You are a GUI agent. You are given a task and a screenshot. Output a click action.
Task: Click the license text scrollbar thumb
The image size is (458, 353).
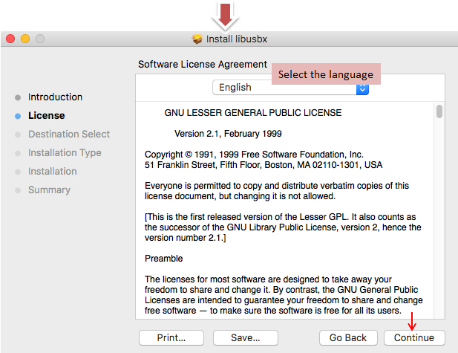(439, 111)
